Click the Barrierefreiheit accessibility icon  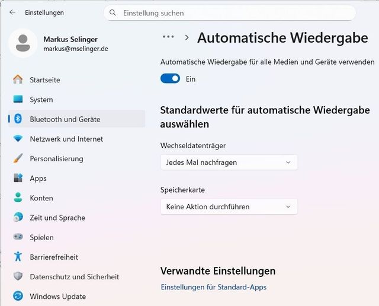(18, 257)
